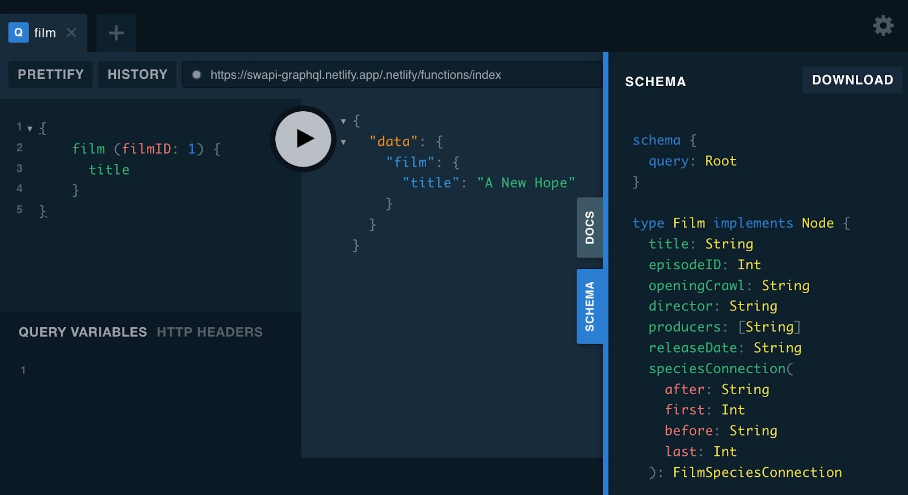The image size is (908, 495).
Task: Click FilmSpeciesConnection return type
Action: pos(757,472)
